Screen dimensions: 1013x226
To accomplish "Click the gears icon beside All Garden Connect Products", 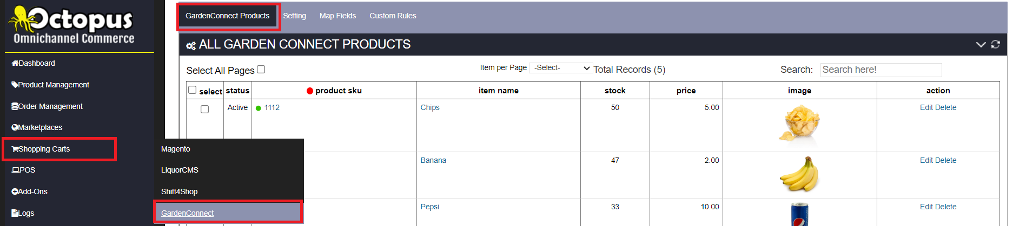I will pyautogui.click(x=191, y=46).
